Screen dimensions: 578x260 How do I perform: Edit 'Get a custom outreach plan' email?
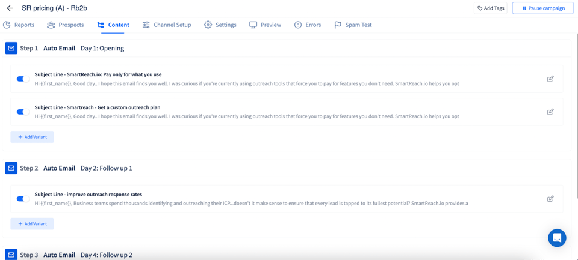[550, 112]
